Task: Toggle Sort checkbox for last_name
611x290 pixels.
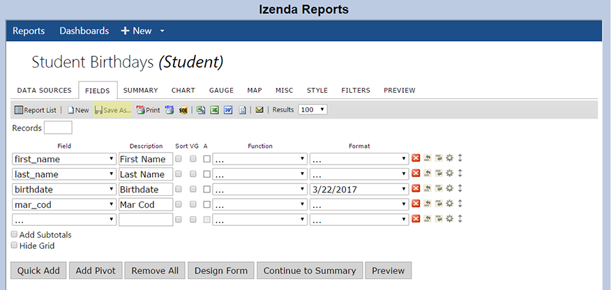Action: (179, 174)
